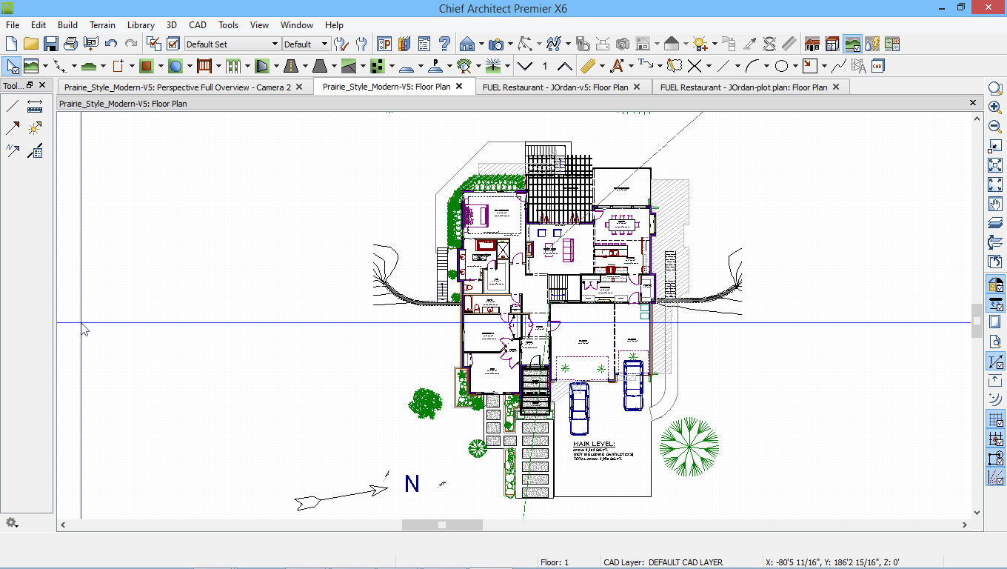The height and width of the screenshot is (569, 1007).
Task: Open the Terrain menu
Action: tap(102, 25)
